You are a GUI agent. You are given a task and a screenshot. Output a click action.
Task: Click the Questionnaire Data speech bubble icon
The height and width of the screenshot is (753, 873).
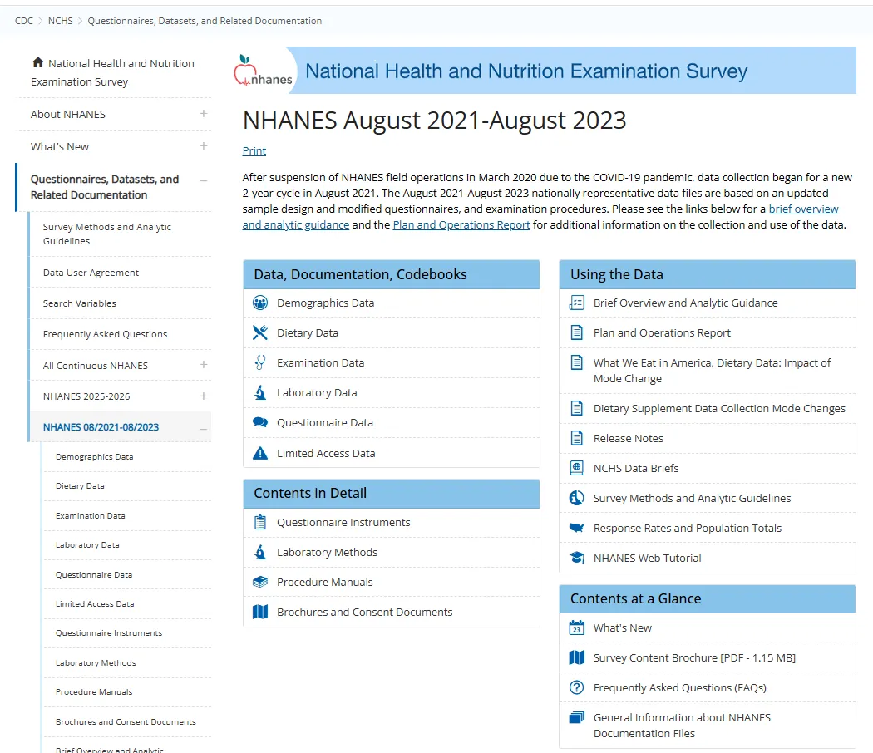[x=260, y=422]
